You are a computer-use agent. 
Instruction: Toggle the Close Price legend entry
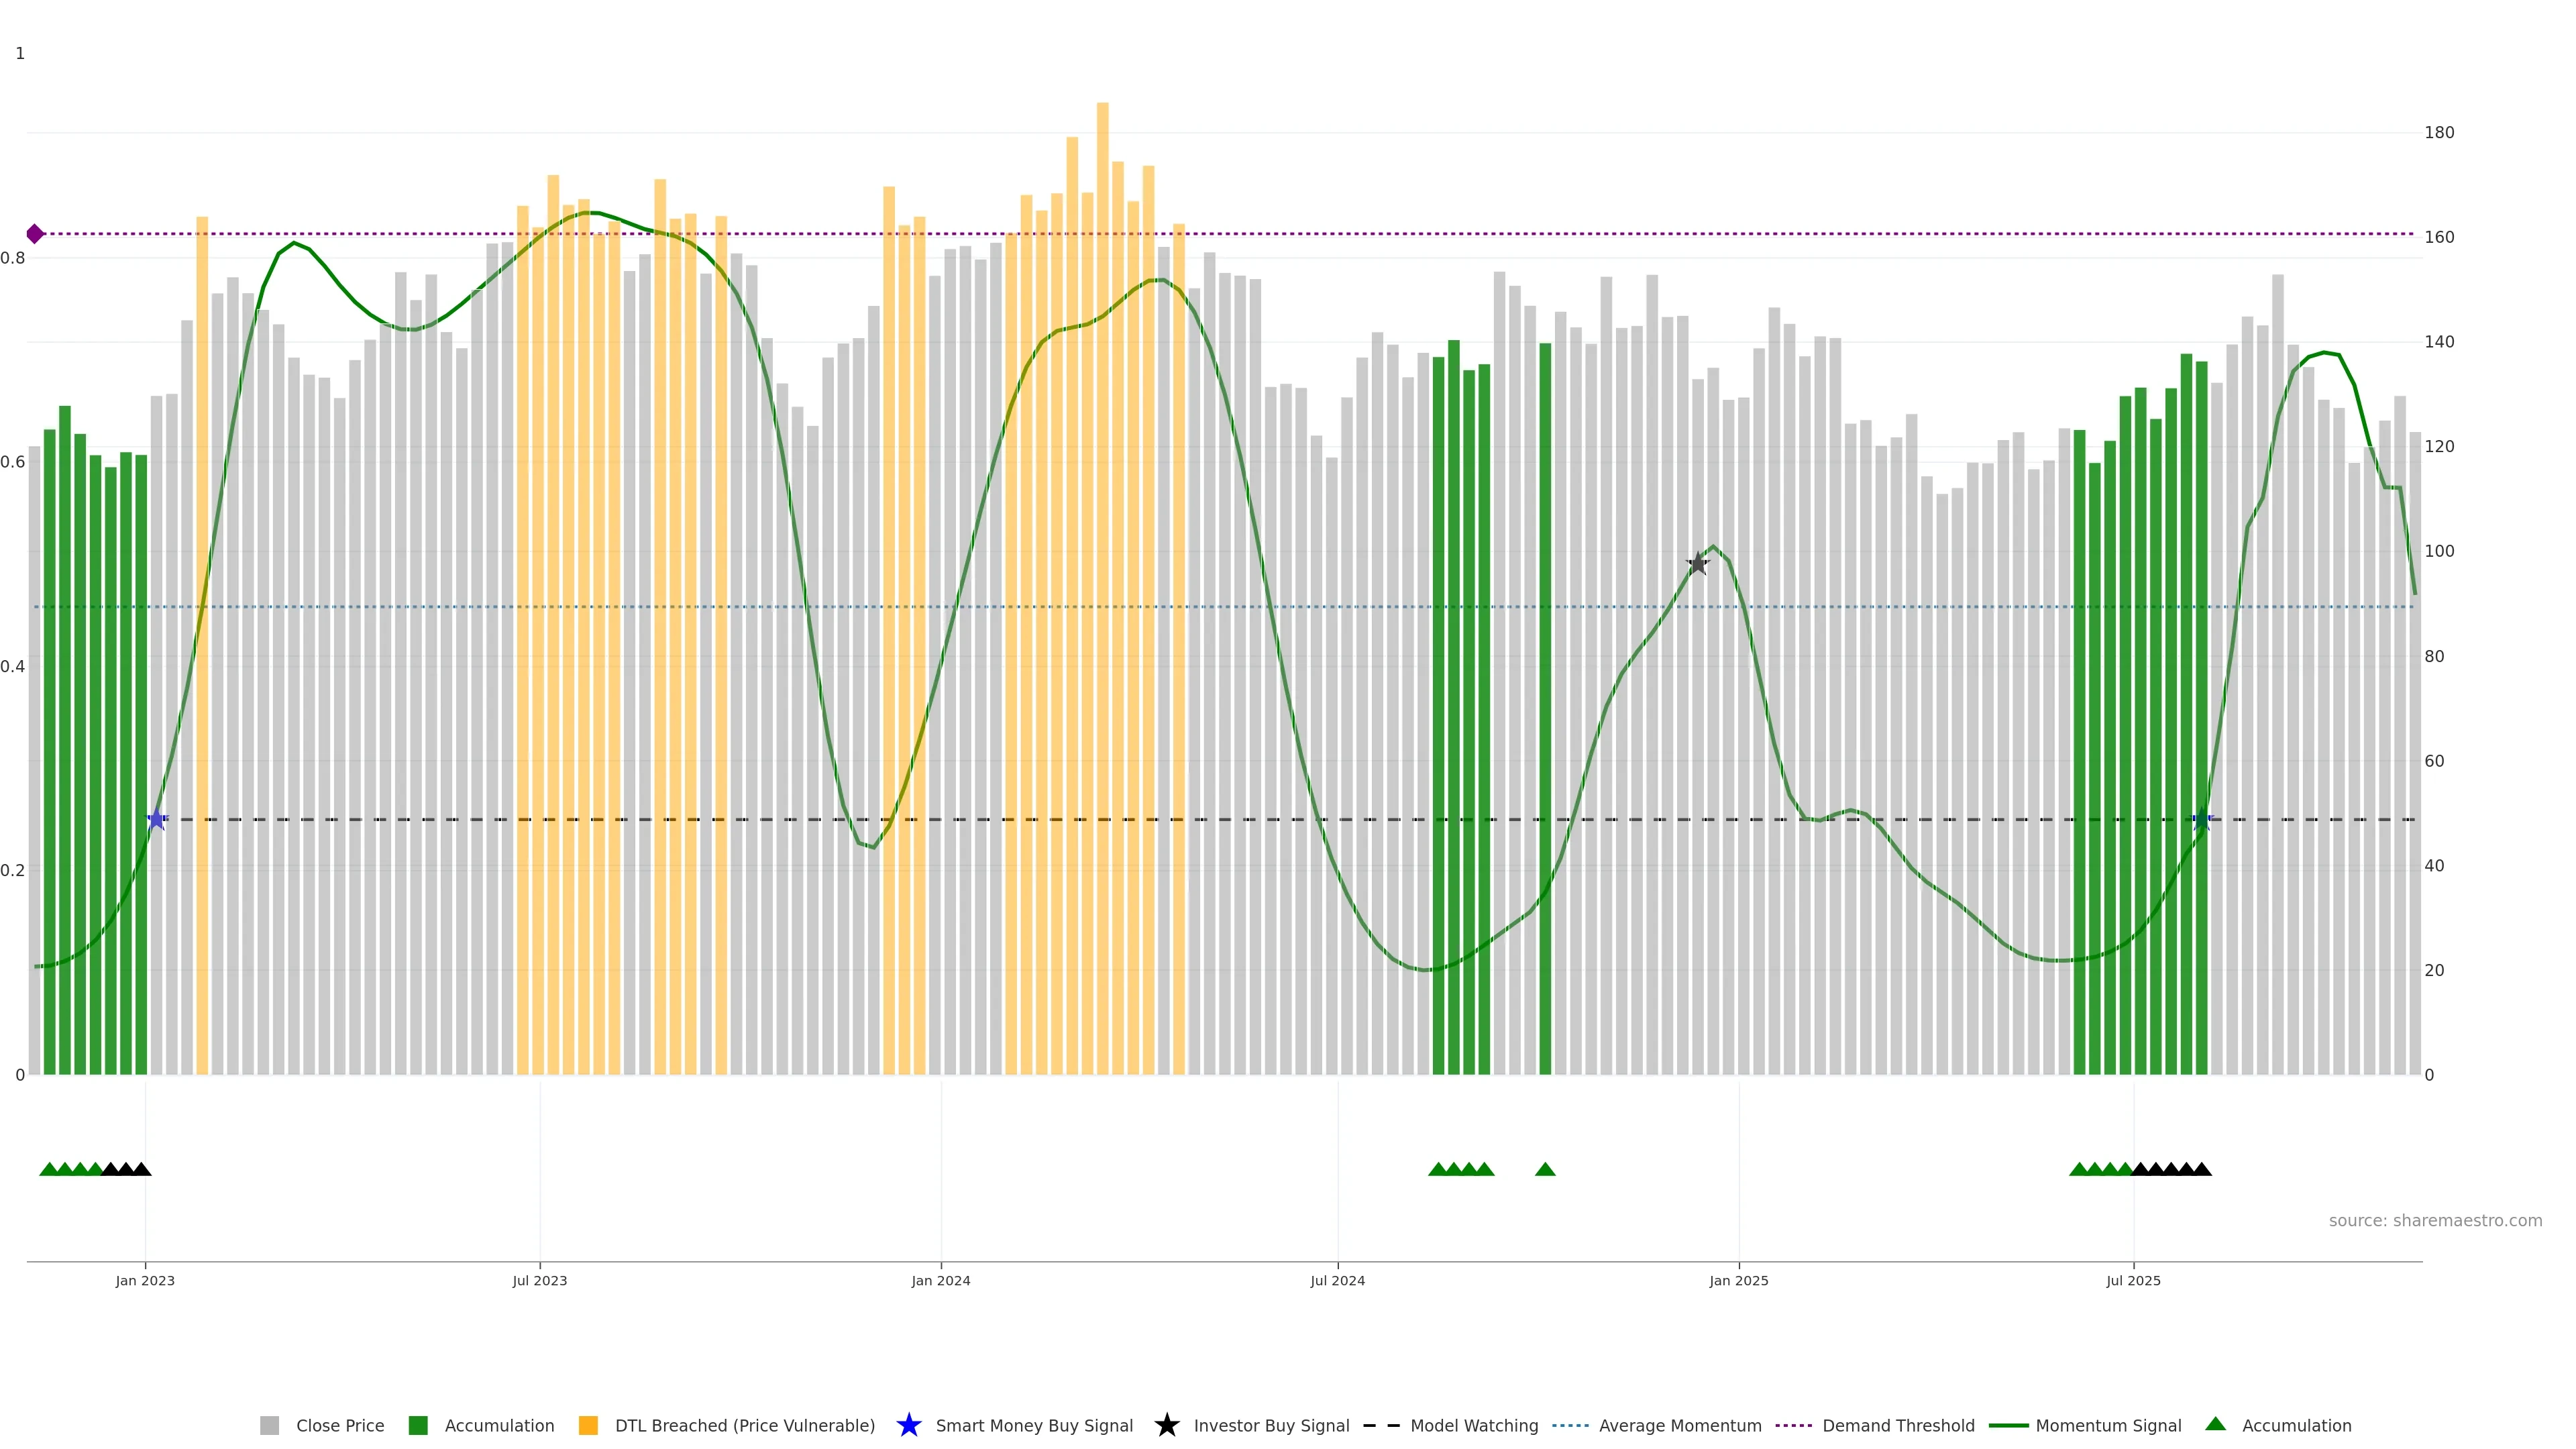click(x=339, y=1425)
